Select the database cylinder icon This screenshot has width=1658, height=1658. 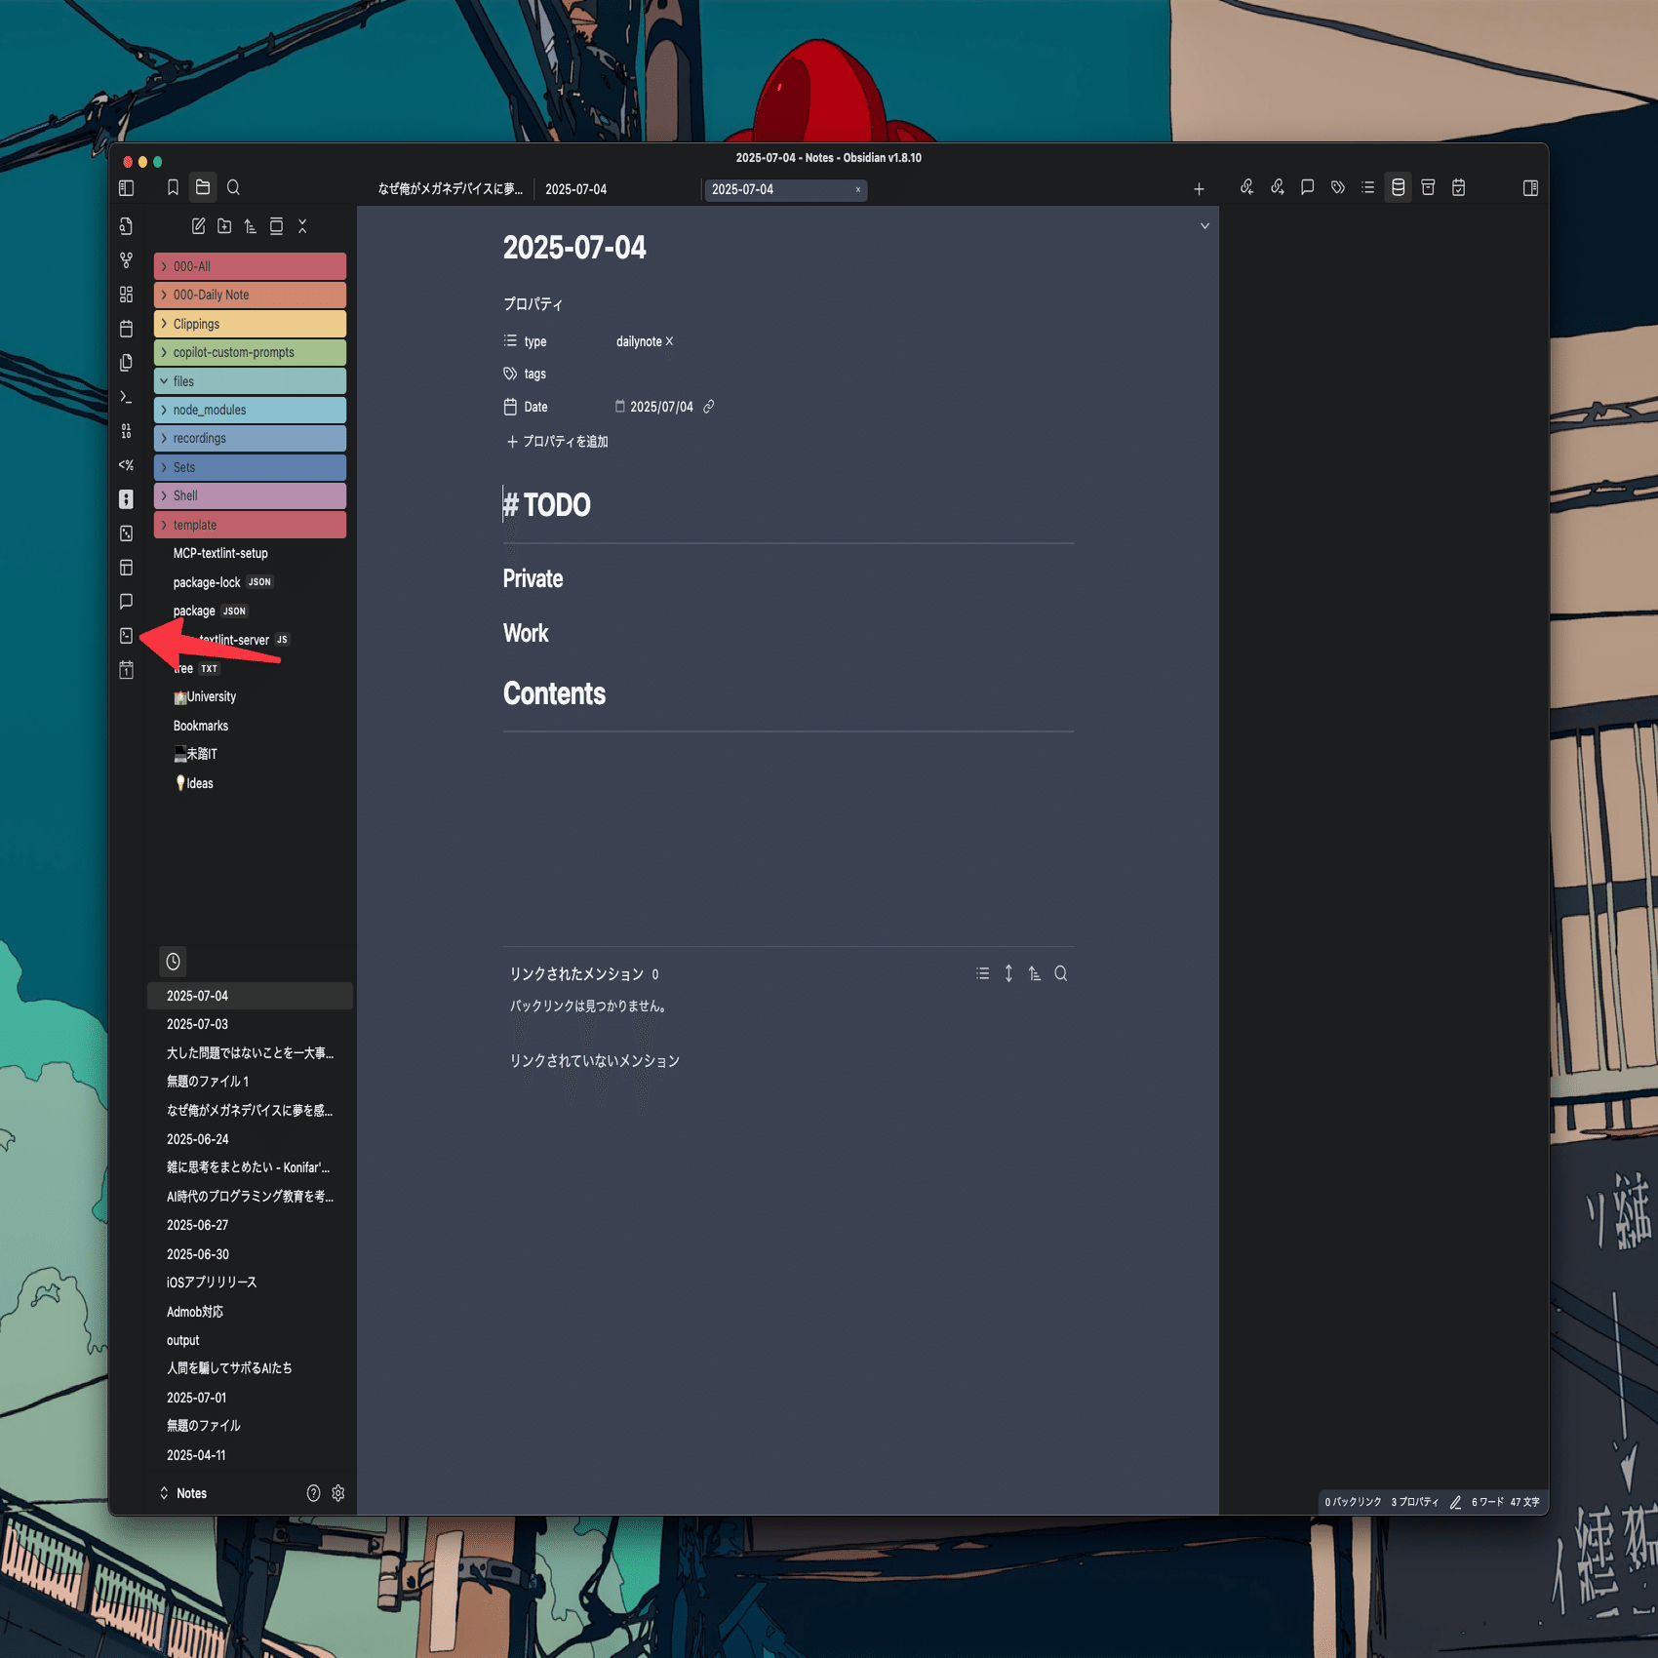tap(1399, 187)
